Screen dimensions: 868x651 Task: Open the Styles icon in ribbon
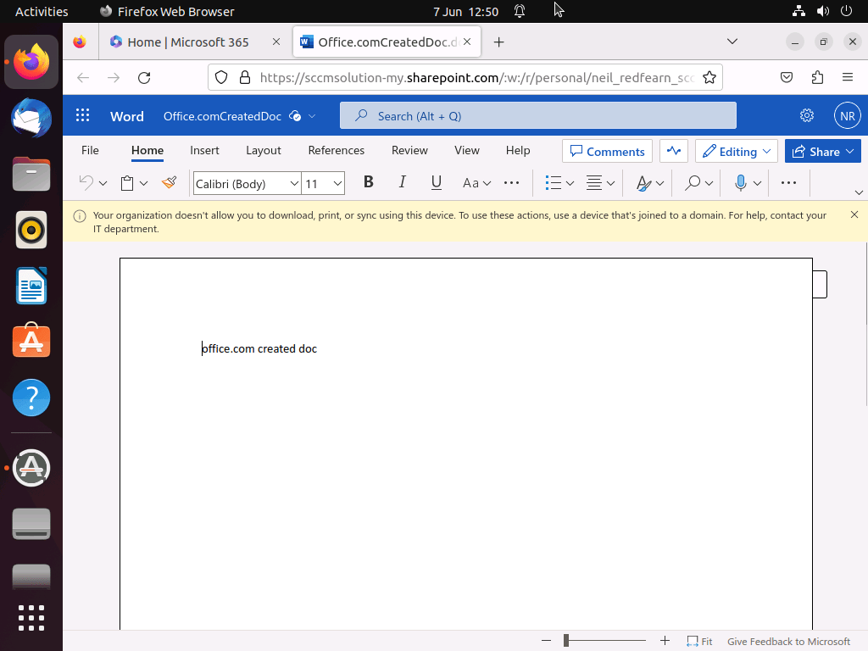point(643,182)
